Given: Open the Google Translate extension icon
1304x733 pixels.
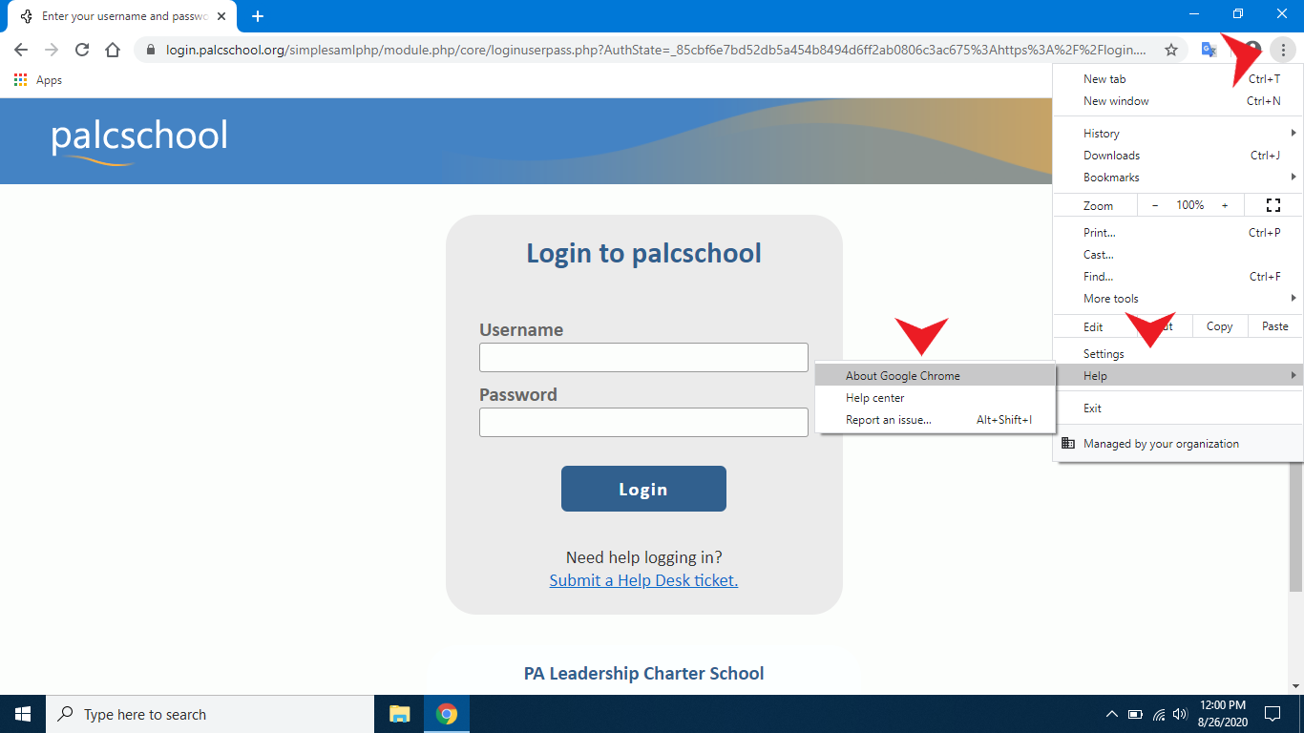Looking at the screenshot, I should pos(1209,50).
